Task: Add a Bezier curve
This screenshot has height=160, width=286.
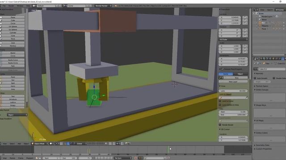Action: click(x=13, y=53)
